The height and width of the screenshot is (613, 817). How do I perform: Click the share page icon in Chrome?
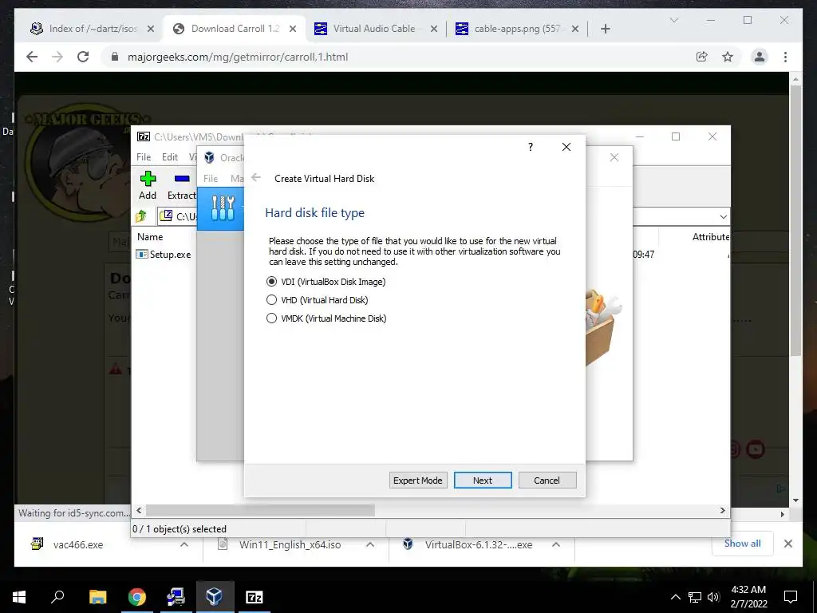[702, 57]
